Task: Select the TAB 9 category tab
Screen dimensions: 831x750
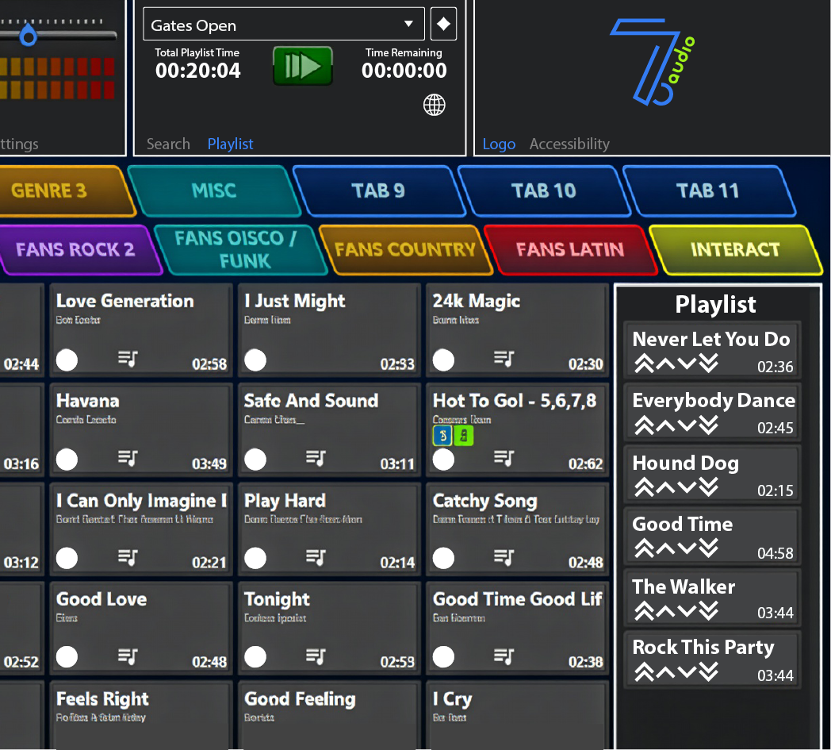Action: pyautogui.click(x=378, y=191)
